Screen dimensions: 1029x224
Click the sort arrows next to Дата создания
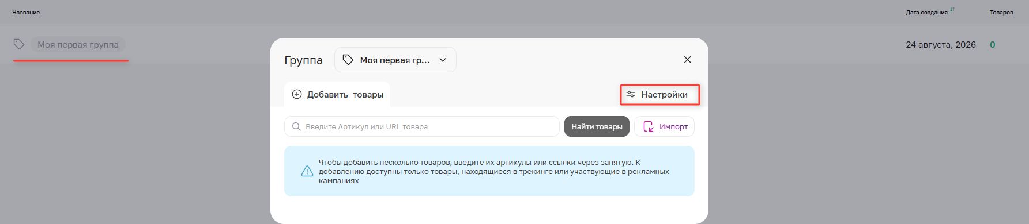[x=952, y=10]
